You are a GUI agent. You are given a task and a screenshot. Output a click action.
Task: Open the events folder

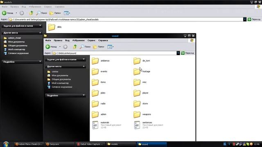pyautogui.click(x=99, y=71)
